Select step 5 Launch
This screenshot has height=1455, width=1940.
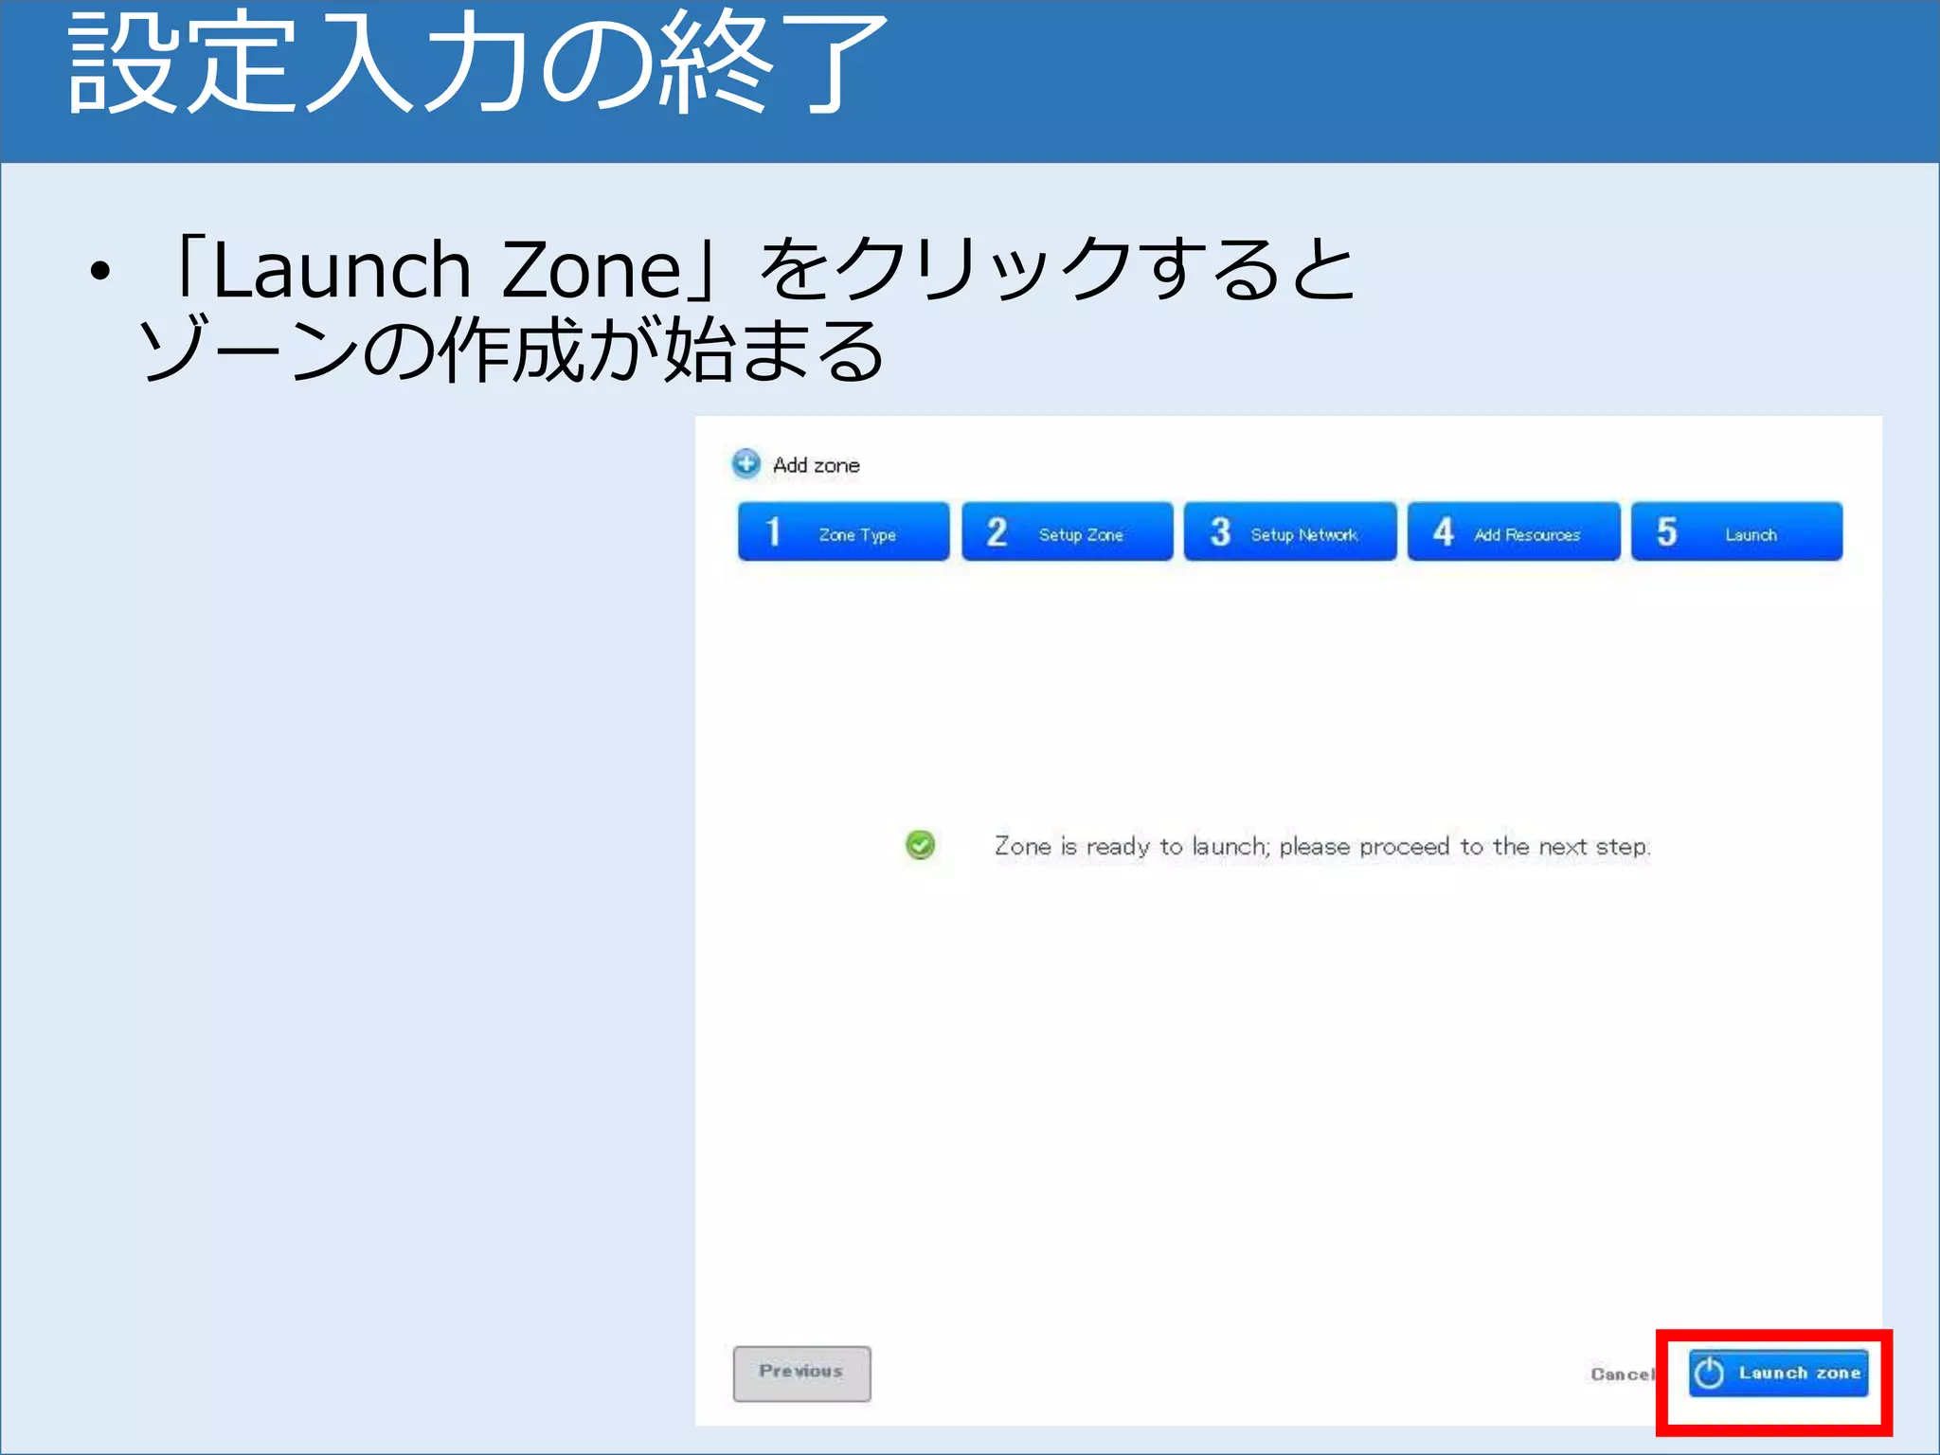tap(1736, 531)
